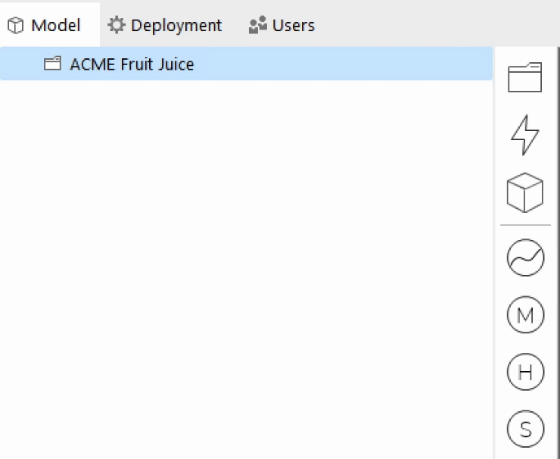Click the circled S icon
The width and height of the screenshot is (560, 459).
click(525, 429)
